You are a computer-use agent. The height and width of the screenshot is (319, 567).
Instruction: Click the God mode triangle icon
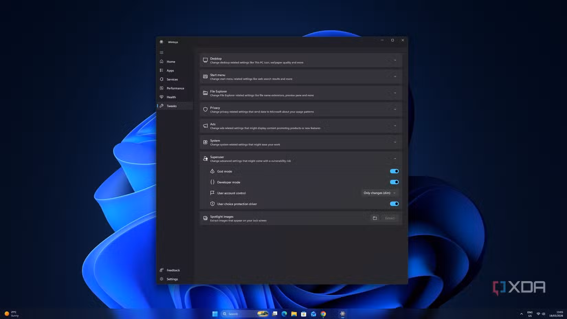212,171
